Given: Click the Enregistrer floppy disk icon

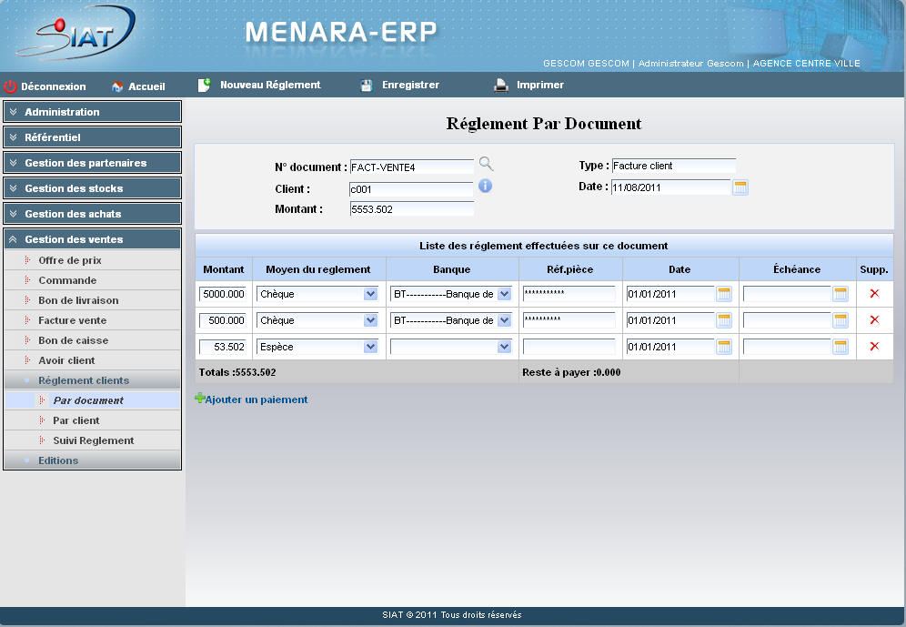Looking at the screenshot, I should pos(367,86).
